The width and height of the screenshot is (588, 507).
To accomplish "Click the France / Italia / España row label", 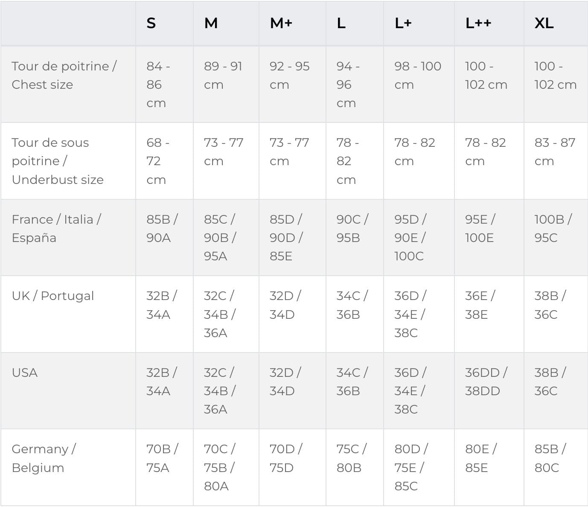I will pyautogui.click(x=56, y=228).
